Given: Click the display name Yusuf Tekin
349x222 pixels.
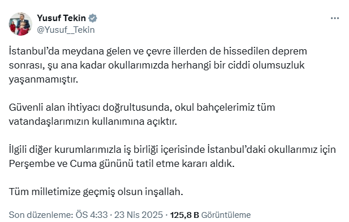Looking at the screenshot, I should pos(62,18).
